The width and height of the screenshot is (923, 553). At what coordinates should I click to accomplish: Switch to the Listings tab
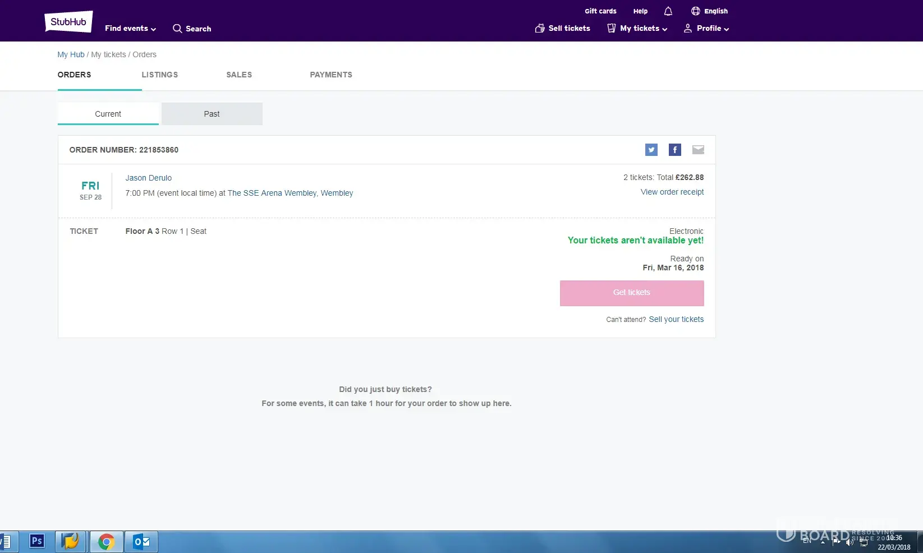point(160,75)
